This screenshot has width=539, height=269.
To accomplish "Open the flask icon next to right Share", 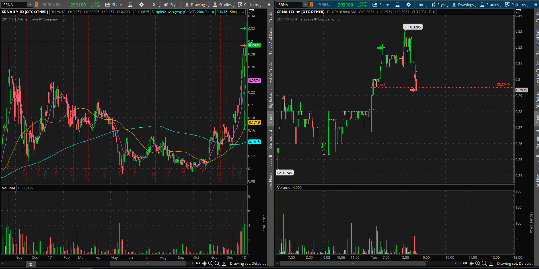I will pyautogui.click(x=398, y=5).
